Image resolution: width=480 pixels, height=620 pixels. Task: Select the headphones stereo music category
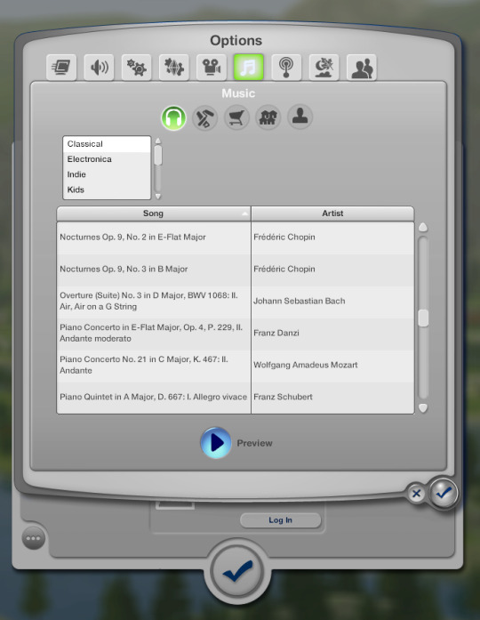pos(173,117)
